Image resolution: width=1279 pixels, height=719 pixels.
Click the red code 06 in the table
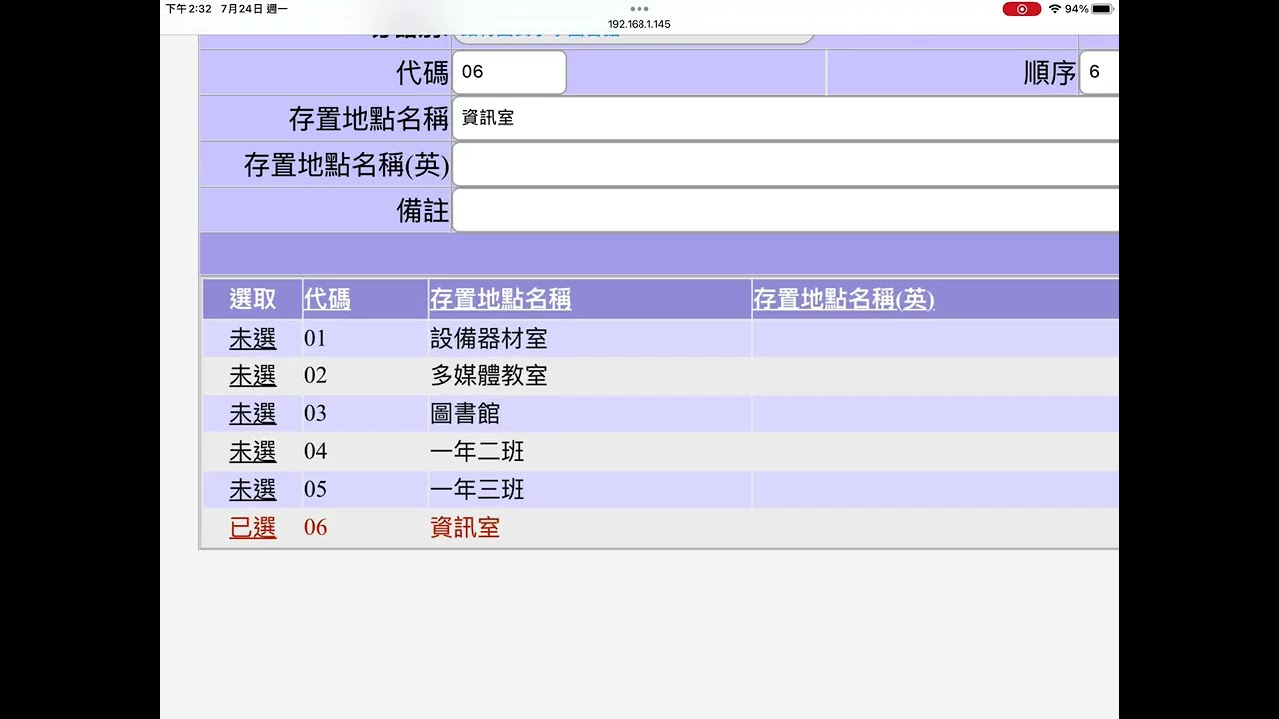(315, 528)
